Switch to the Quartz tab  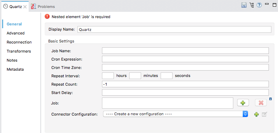(15, 7)
